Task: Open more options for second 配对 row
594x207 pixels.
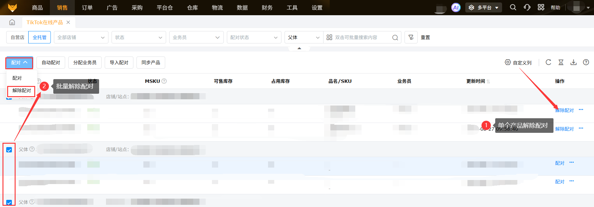Action: click(572, 181)
